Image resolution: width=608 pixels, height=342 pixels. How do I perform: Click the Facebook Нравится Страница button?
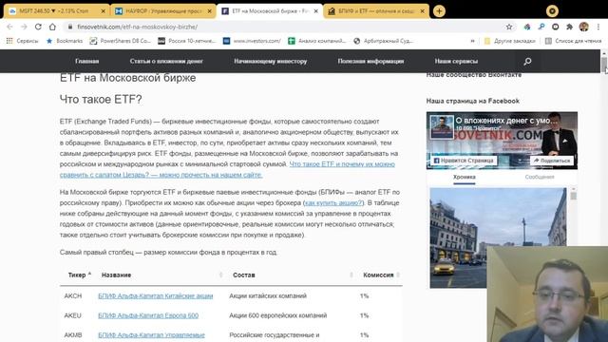(x=464, y=161)
